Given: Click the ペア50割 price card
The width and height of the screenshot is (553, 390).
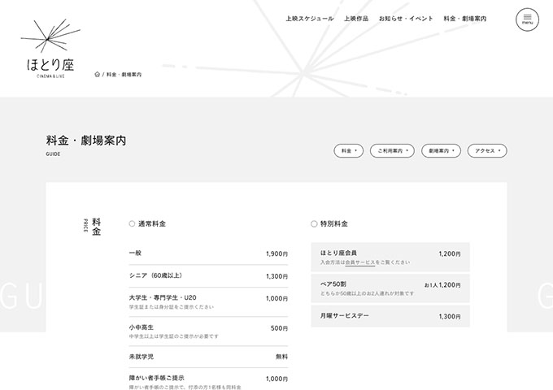Looking at the screenshot, I should point(390,288).
